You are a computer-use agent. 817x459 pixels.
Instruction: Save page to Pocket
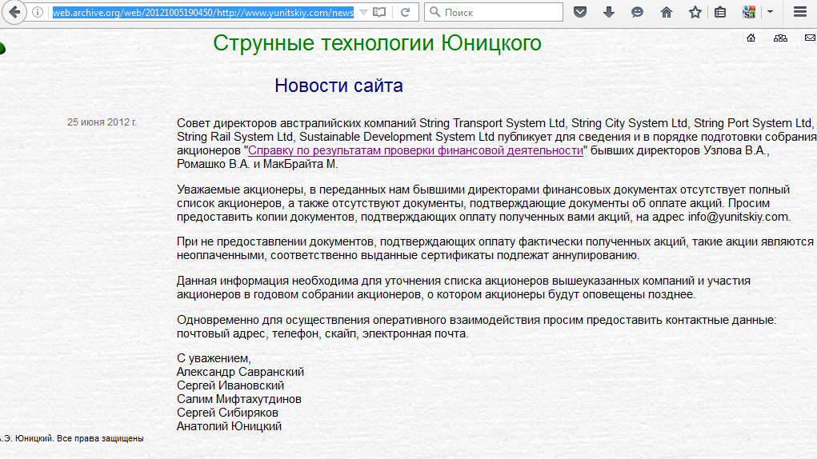tap(581, 13)
